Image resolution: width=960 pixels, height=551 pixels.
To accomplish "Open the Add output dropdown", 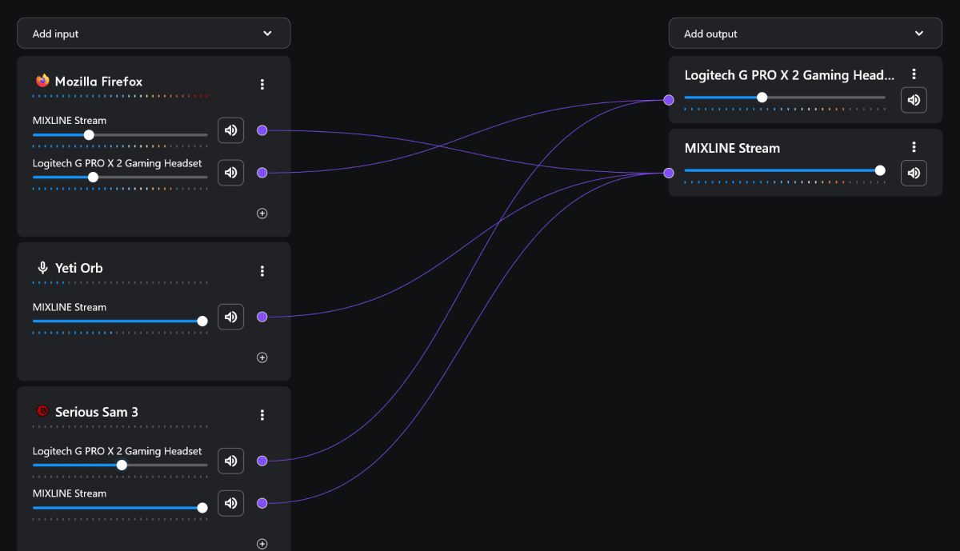I will 806,34.
